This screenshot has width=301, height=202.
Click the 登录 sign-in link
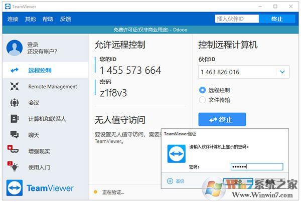(33, 45)
